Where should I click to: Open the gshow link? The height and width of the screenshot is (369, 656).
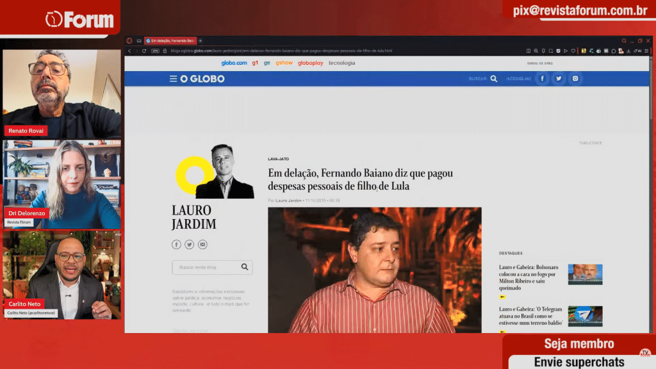tap(284, 63)
